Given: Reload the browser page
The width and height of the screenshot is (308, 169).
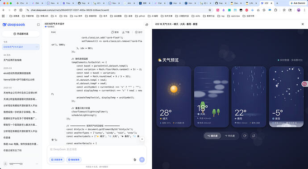Looking at the screenshot, I should pyautogui.click(x=15, y=10).
